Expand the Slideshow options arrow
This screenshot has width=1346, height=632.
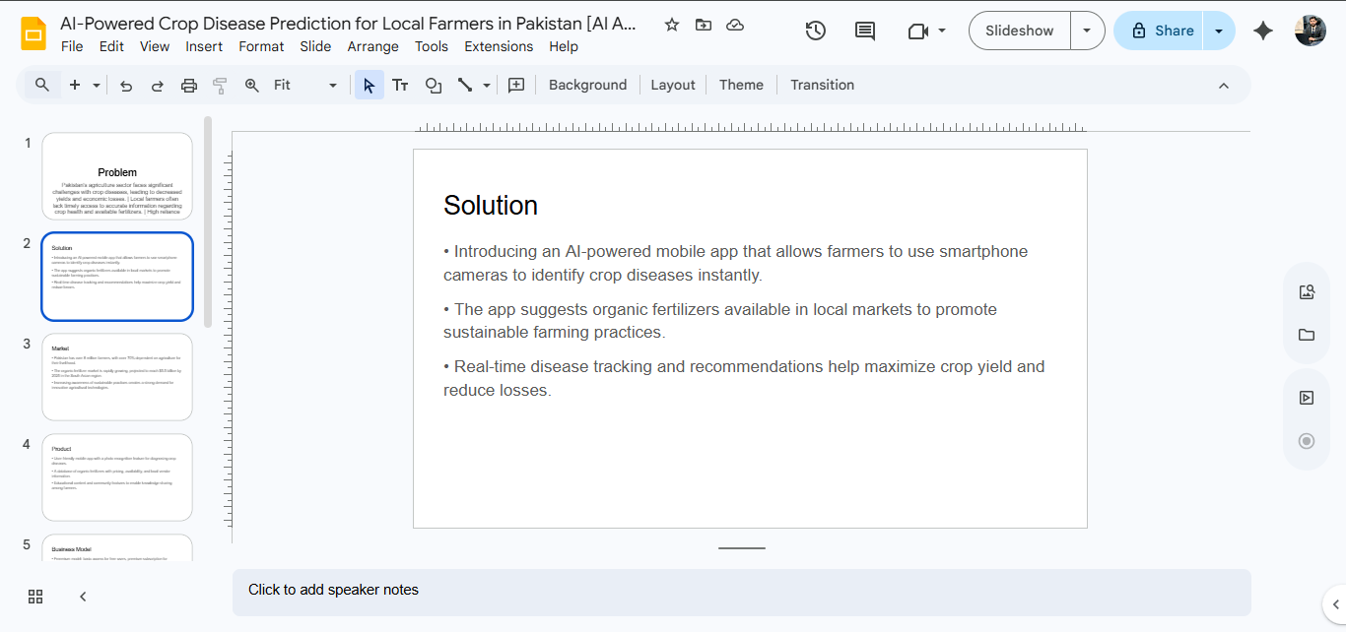(1087, 31)
